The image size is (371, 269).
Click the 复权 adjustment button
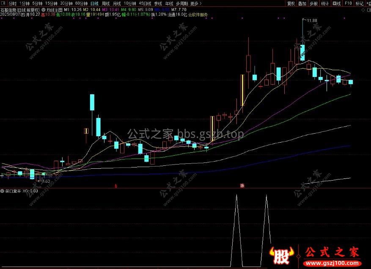click(x=291, y=3)
